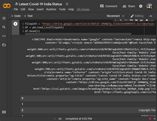Close the bottom status bar

coord(155,119)
